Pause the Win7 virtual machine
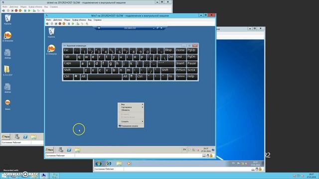The width and height of the screenshot is (319, 179). point(69,24)
